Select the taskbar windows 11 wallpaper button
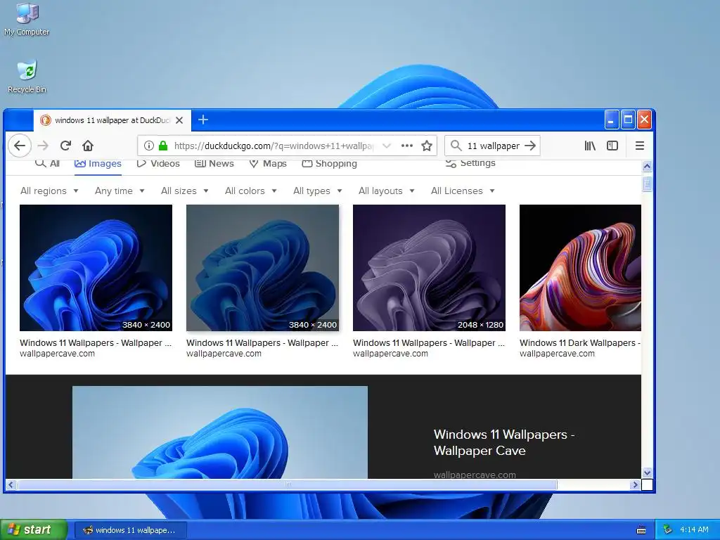This screenshot has width=720, height=540. click(x=130, y=530)
